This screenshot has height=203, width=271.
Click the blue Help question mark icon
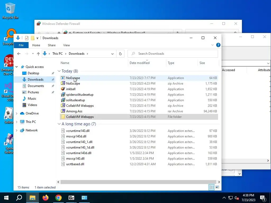pos(218,45)
